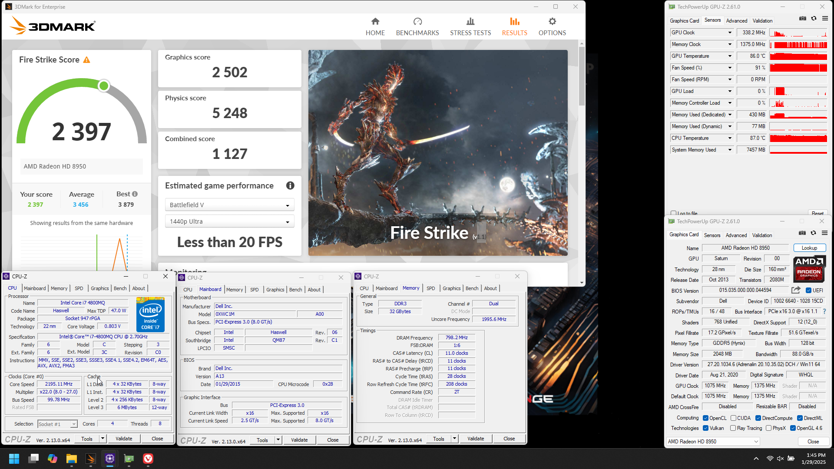Expand the GPU Clock sensor dropdown
834x469 pixels.
click(x=730, y=33)
